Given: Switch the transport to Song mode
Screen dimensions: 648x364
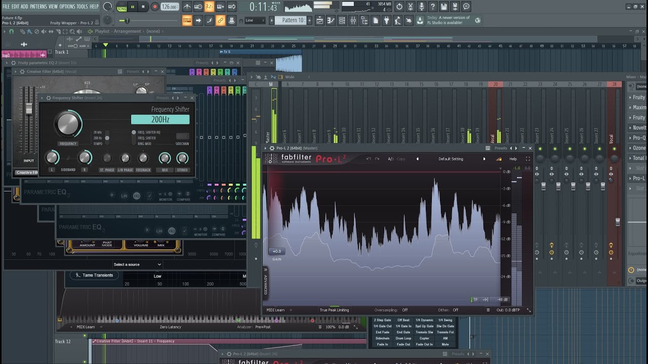Looking at the screenshot, I should coord(121,9).
